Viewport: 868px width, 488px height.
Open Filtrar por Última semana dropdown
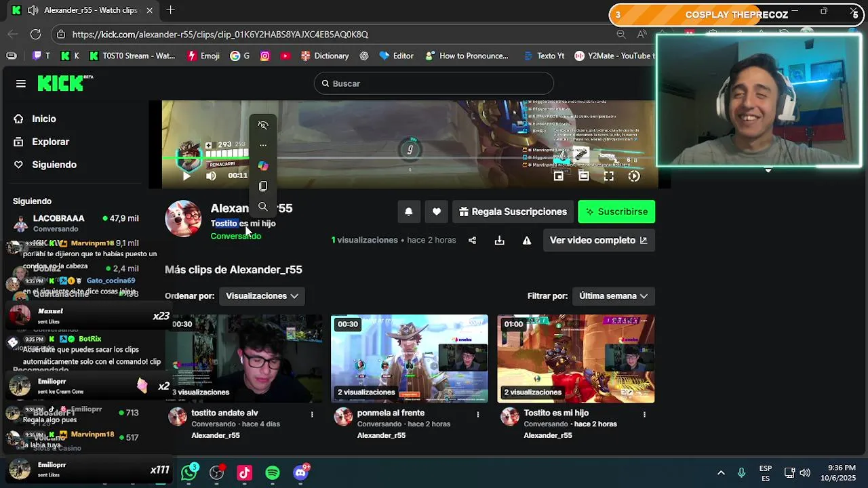point(614,296)
